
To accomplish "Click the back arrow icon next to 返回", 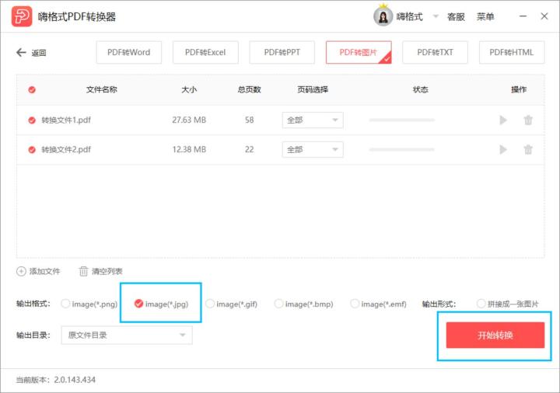I will click(21, 52).
